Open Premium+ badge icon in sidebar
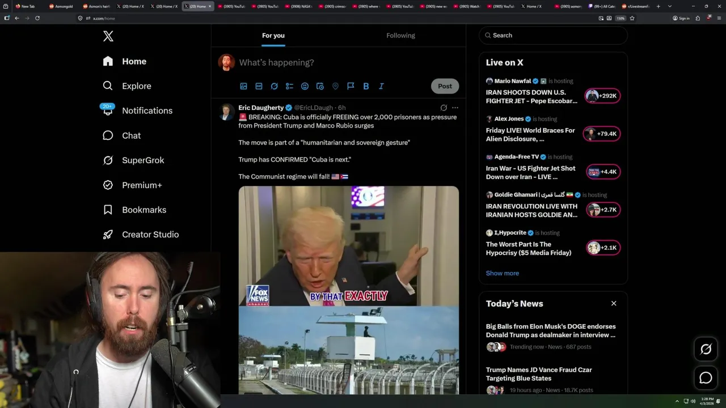 (x=108, y=185)
